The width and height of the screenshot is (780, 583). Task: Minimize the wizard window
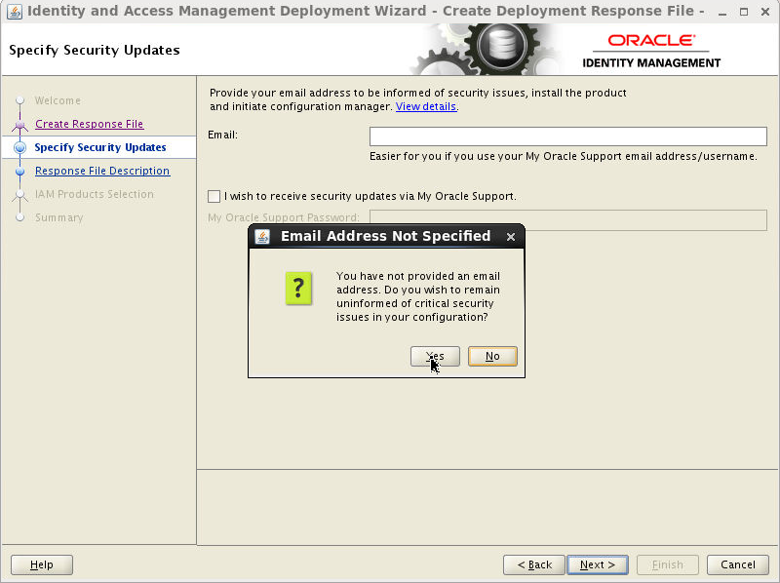[x=722, y=13]
